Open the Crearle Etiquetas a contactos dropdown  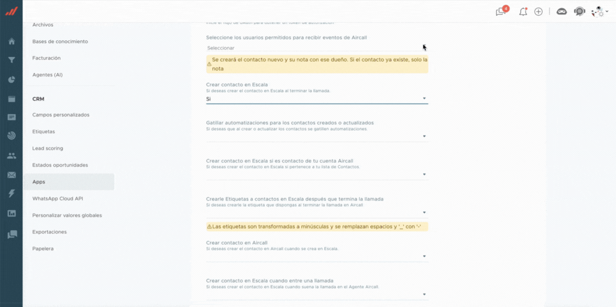coord(317,212)
